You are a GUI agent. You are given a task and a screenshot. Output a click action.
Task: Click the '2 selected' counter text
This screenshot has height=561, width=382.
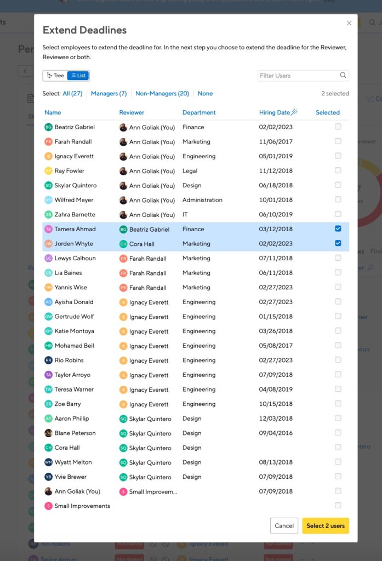click(x=335, y=93)
